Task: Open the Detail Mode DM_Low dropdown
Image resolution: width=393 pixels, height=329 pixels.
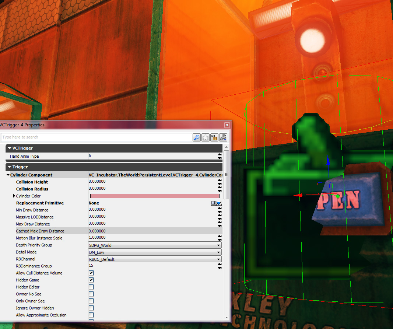Action: tap(155, 252)
